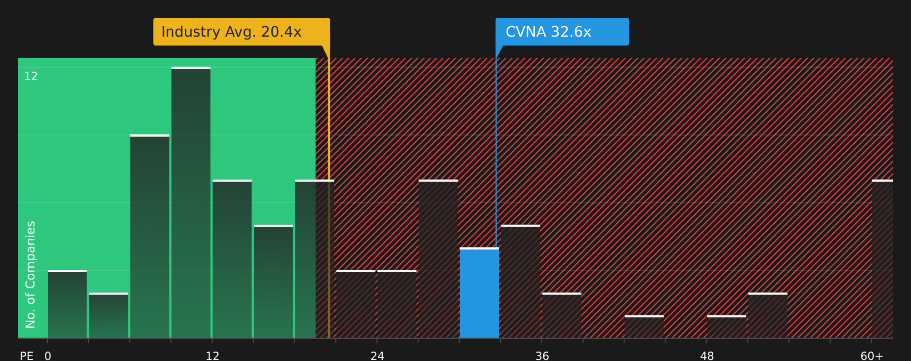Click the Industry Avg. 20.4x label
The height and width of the screenshot is (361, 911).
[242, 32]
